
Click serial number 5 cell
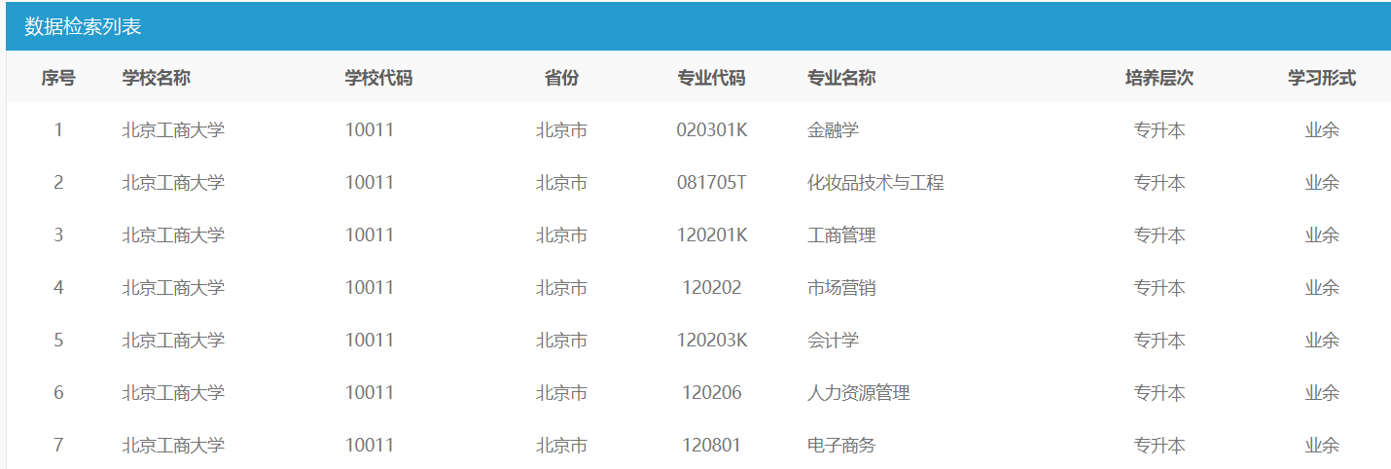(x=58, y=340)
